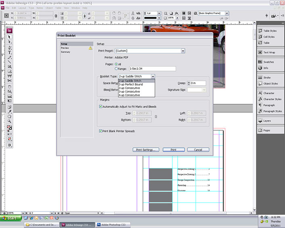Click the Preview warning triangle icon
285x228 pixels.
90,48
